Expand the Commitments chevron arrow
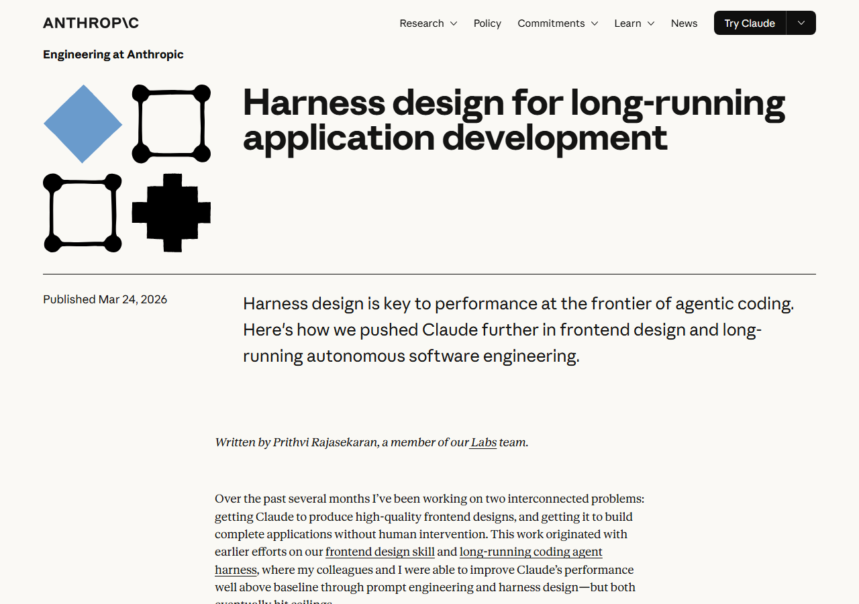Screen dimensions: 859x604 click(x=595, y=23)
